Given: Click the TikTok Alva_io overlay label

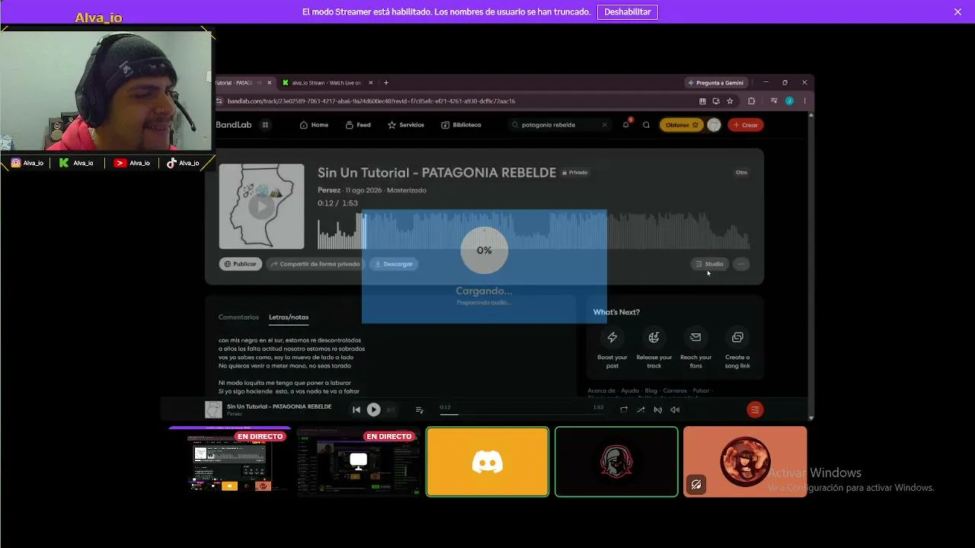Looking at the screenshot, I should pos(183,163).
